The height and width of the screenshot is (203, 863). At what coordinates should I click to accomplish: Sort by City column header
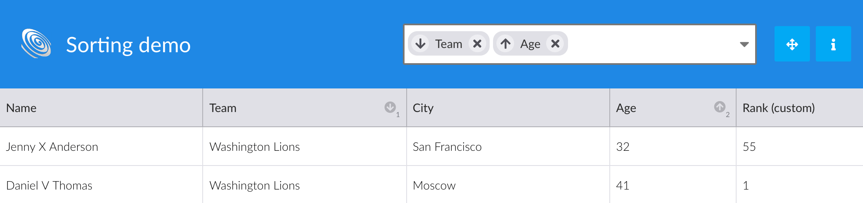[508, 108]
